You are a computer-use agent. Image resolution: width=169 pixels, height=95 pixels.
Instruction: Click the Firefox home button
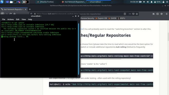15,14
